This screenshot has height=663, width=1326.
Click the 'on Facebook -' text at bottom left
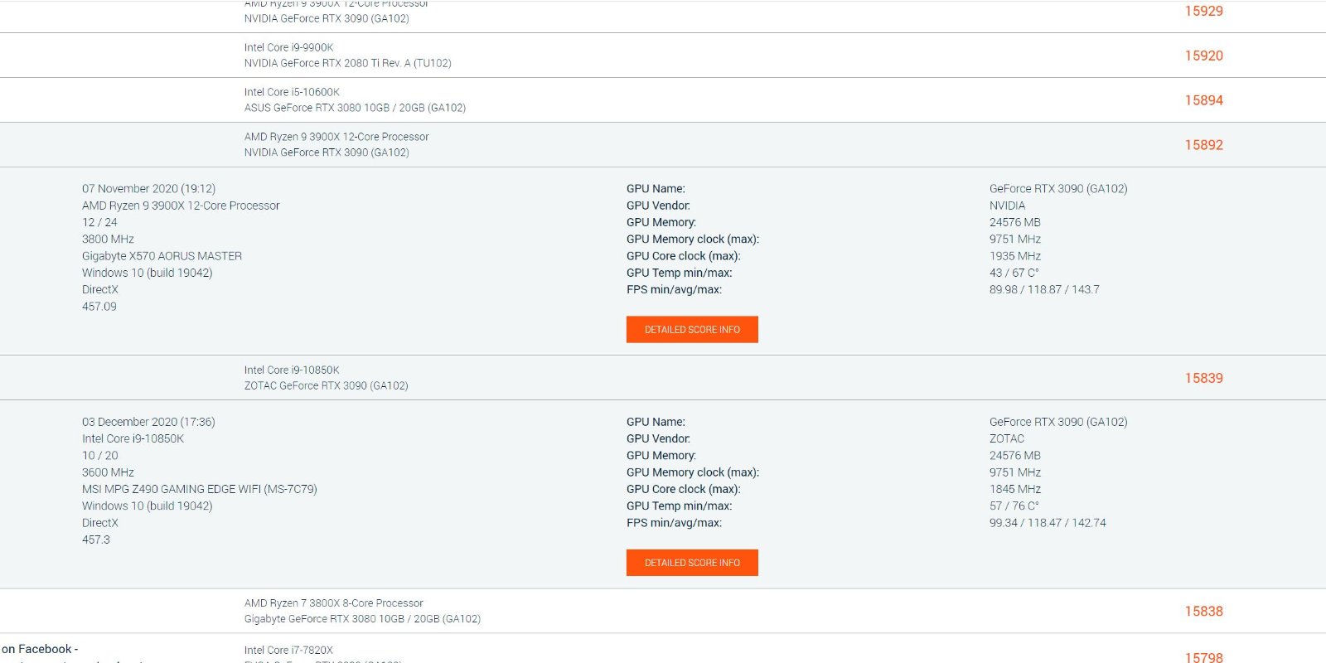click(40, 649)
